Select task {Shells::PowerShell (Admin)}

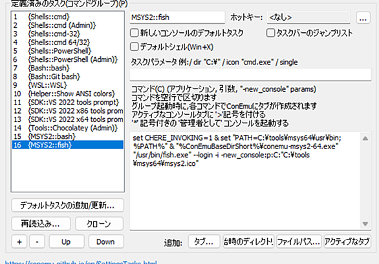click(x=68, y=59)
